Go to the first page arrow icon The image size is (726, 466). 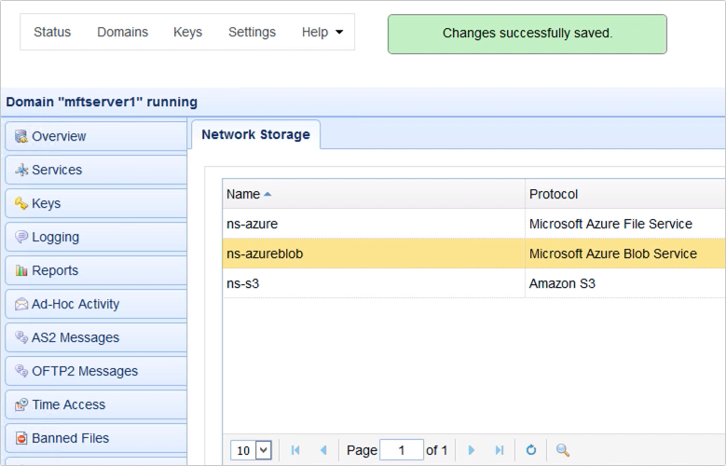pos(296,450)
